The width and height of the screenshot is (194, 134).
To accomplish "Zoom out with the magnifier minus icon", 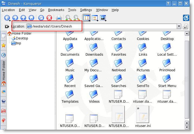I will tap(77, 18).
